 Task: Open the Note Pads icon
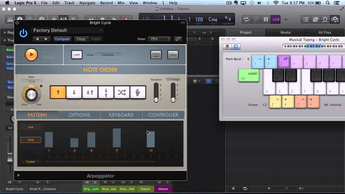click(x=316, y=19)
